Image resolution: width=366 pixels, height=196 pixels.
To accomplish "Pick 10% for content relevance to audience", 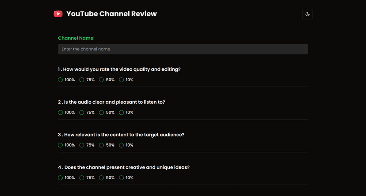I will (122, 145).
